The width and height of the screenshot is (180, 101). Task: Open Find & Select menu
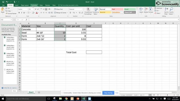click(x=171, y=11)
